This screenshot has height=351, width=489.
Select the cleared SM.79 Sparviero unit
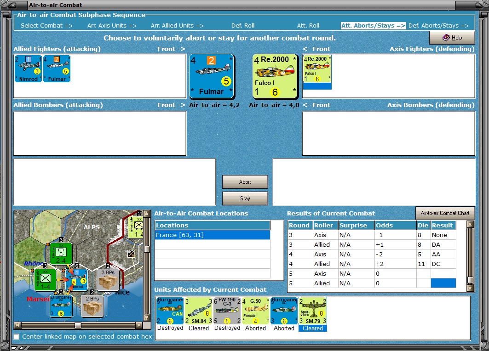click(312, 311)
